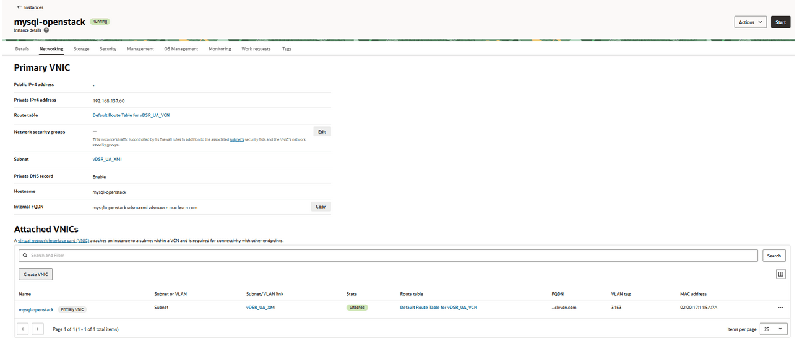Switch to the Management tab
Screen dimensions: 797x346
(x=140, y=49)
